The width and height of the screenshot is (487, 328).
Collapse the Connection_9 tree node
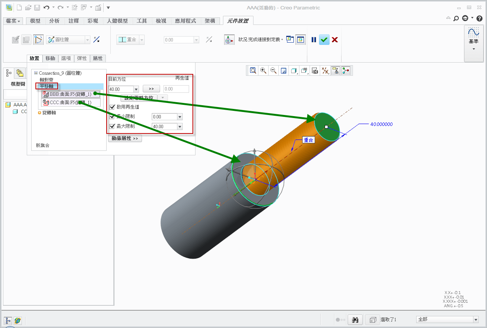pos(36,73)
